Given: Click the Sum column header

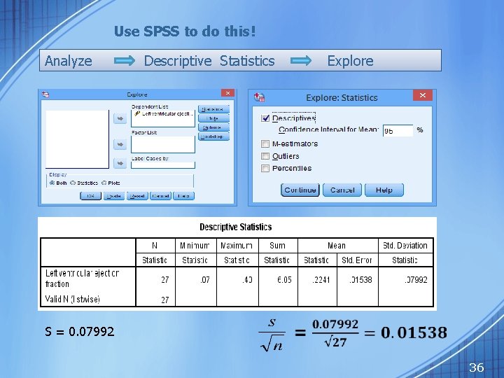Looking at the screenshot, I should 277,246.
